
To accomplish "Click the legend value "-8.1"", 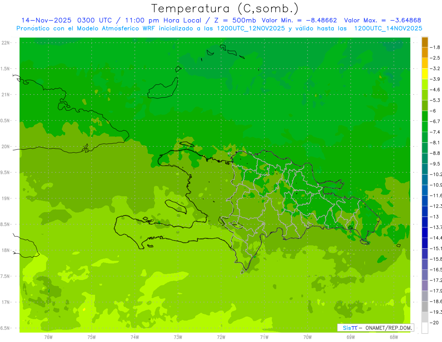I will pos(435,142).
